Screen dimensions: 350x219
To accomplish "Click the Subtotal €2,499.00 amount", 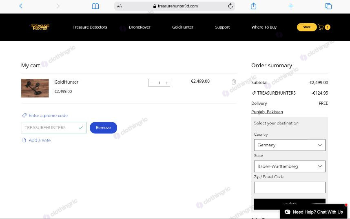I will (319, 82).
